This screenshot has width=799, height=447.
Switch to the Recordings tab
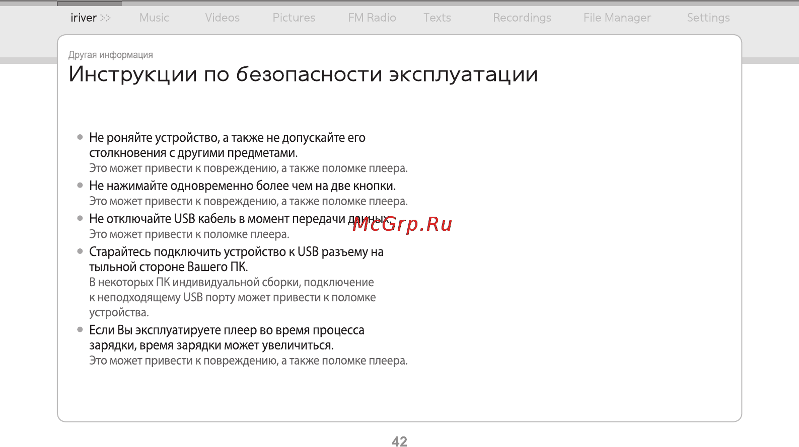pos(522,18)
